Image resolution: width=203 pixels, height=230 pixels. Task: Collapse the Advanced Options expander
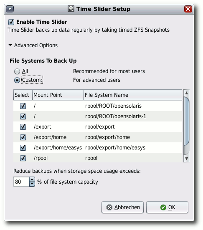pyautogui.click(x=10, y=45)
